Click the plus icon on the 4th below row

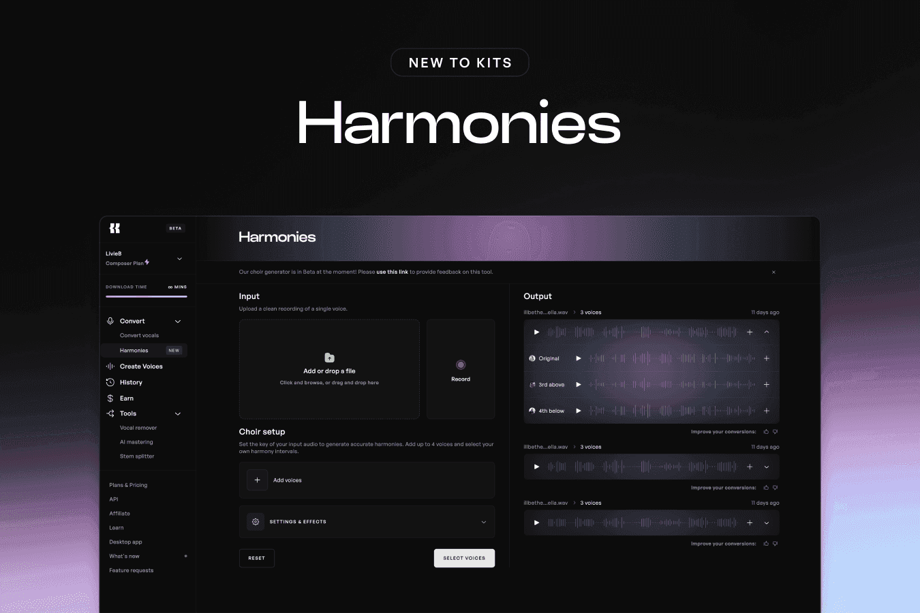tap(767, 411)
